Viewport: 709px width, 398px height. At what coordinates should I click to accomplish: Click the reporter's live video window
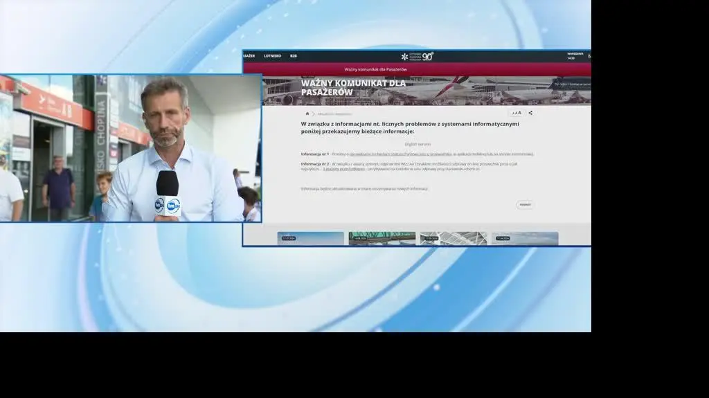tap(130, 148)
